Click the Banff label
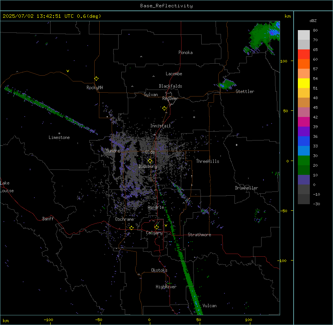Image resolution: width=333 pixels, height=325 pixels. [x=48, y=219]
